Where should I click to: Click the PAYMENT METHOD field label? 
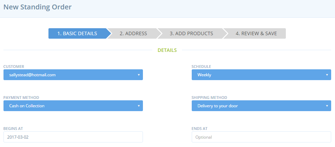(x=21, y=98)
